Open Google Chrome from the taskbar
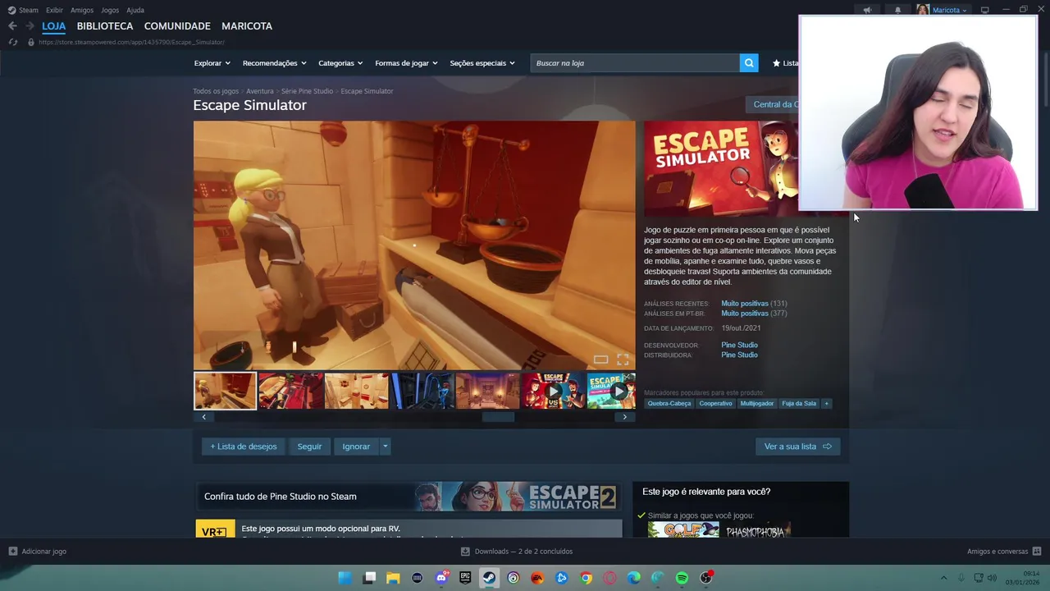Viewport: 1050px width, 591px height. 586,578
